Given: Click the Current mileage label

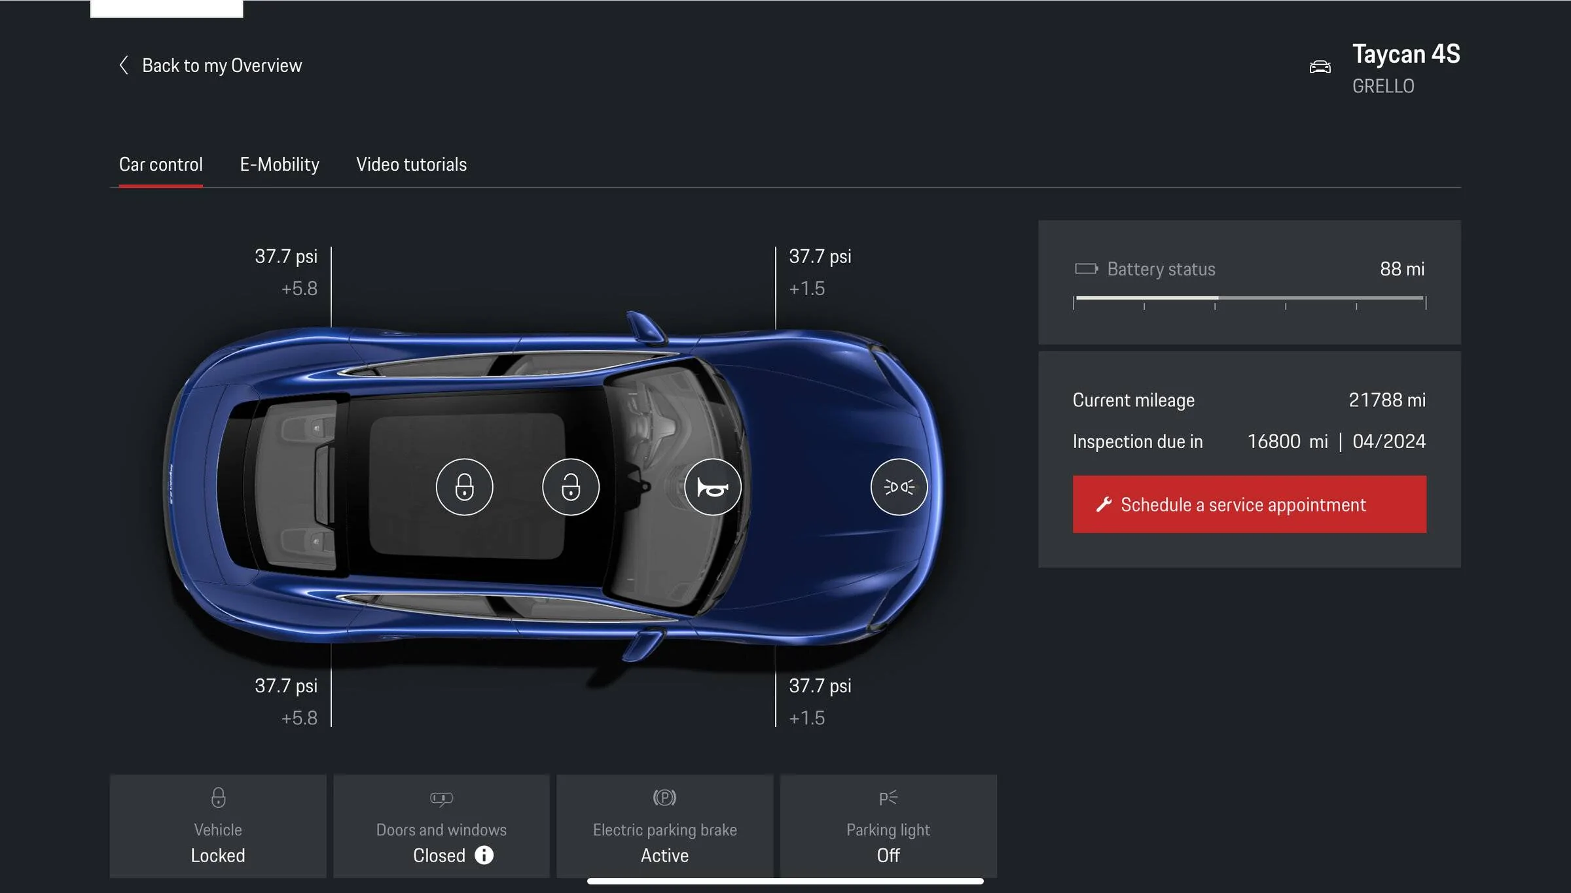Looking at the screenshot, I should [x=1133, y=400].
